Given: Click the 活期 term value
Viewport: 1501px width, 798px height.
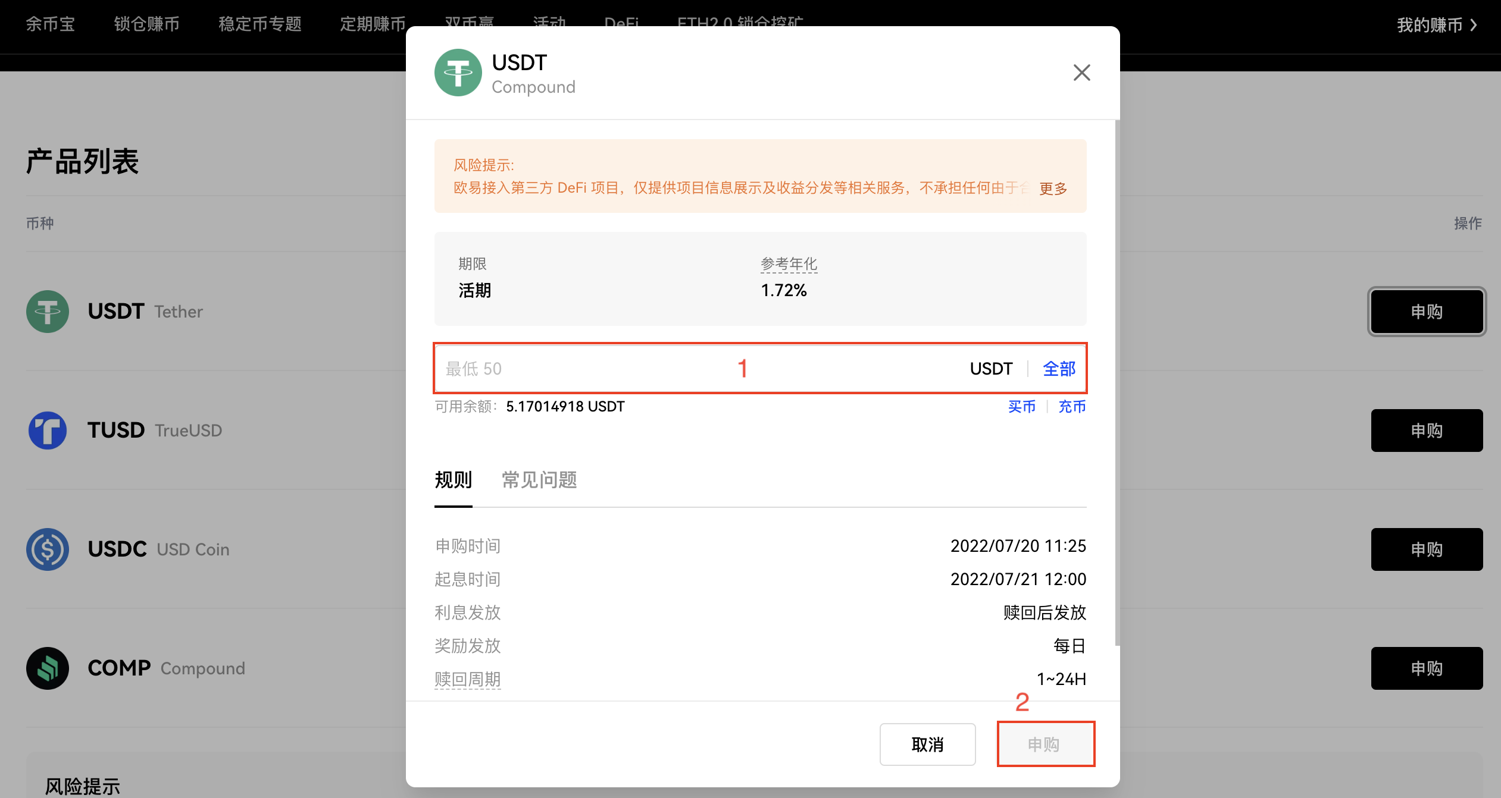Looking at the screenshot, I should (x=474, y=290).
